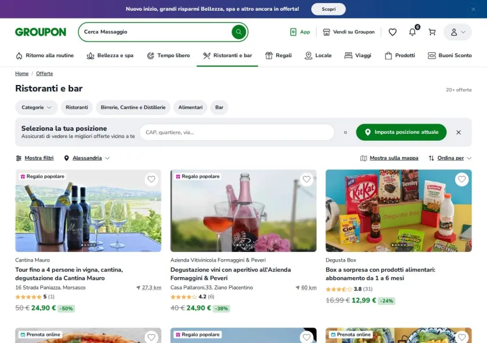Expand the Ordina per dropdown
This screenshot has height=343, width=487.
(450, 158)
